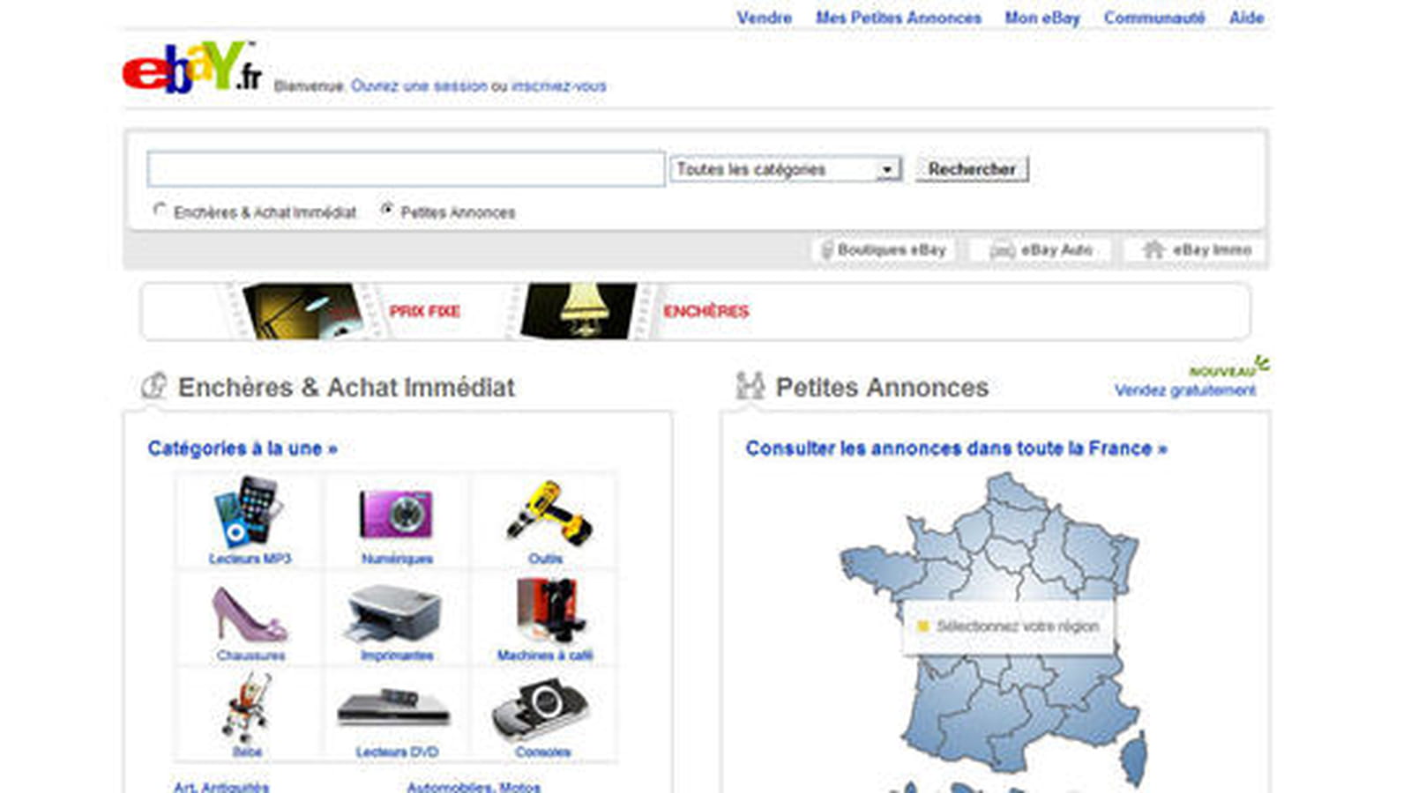Click the eBay.fr logo
The height and width of the screenshot is (793, 1411).
[192, 68]
